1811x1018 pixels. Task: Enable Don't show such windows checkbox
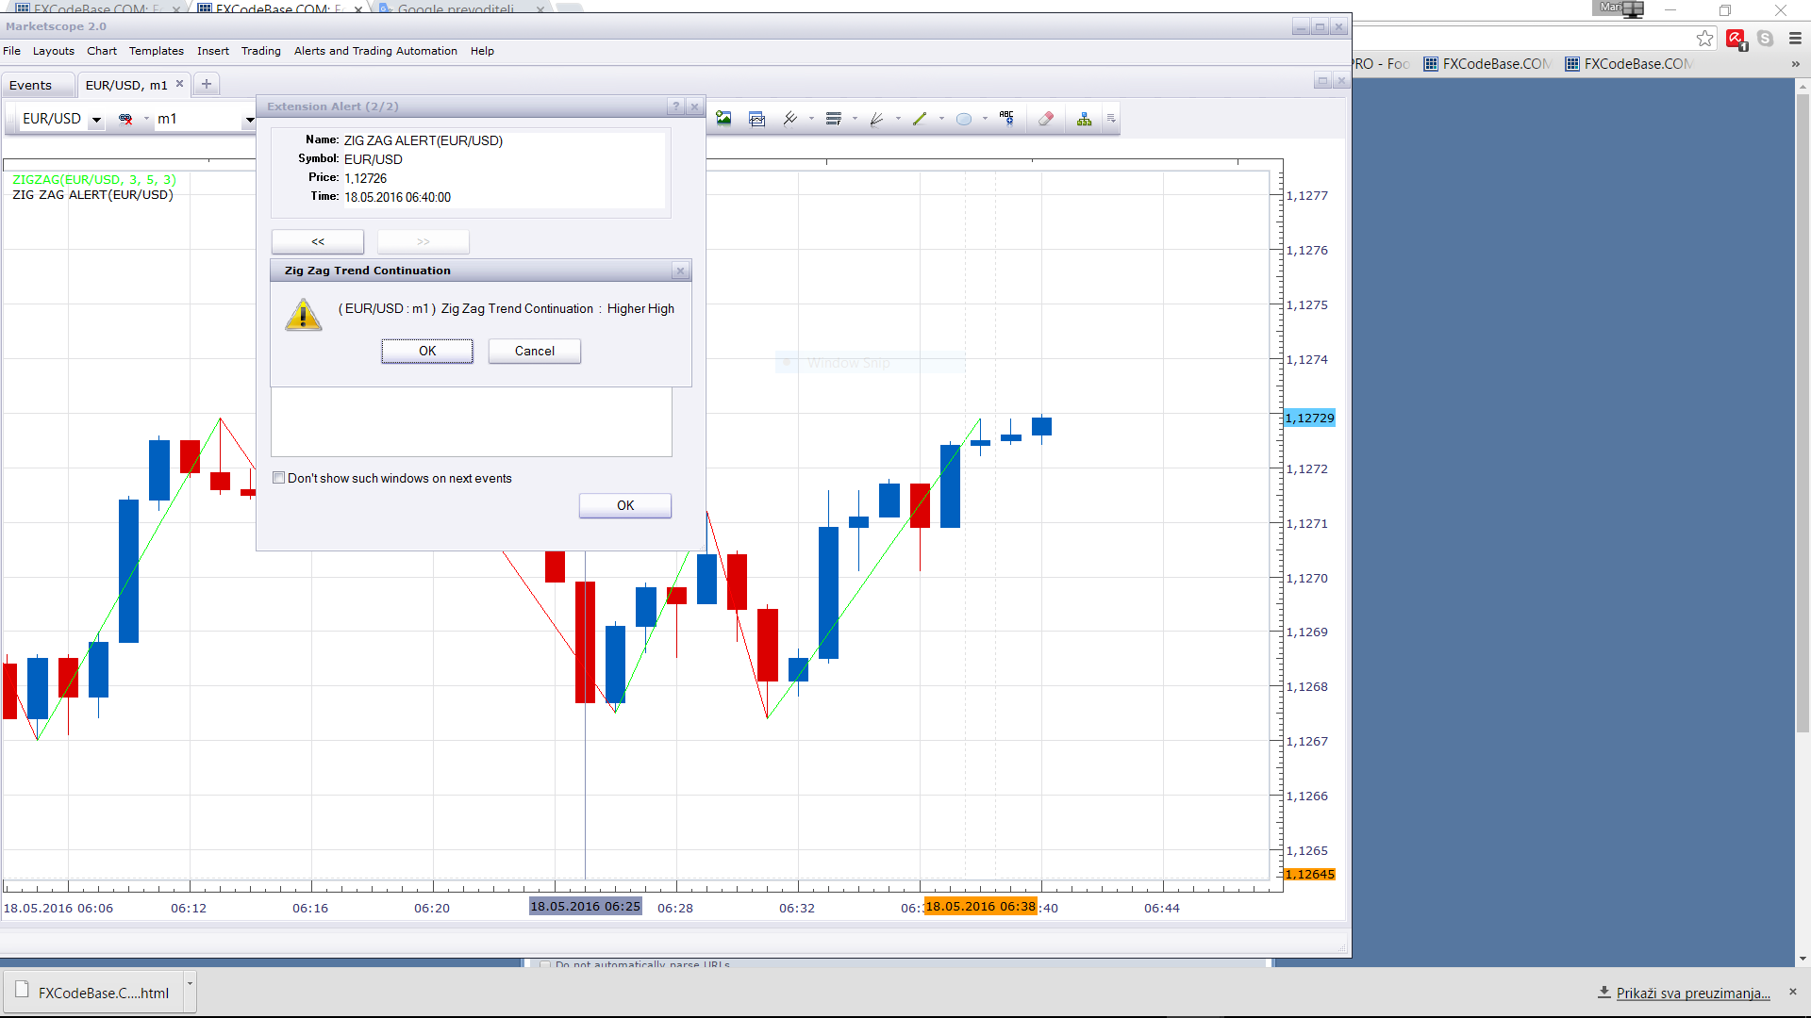point(279,478)
